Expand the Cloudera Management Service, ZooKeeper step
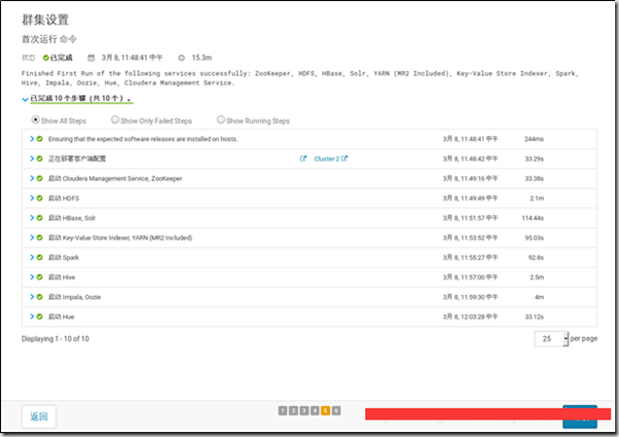The width and height of the screenshot is (619, 437). click(32, 178)
